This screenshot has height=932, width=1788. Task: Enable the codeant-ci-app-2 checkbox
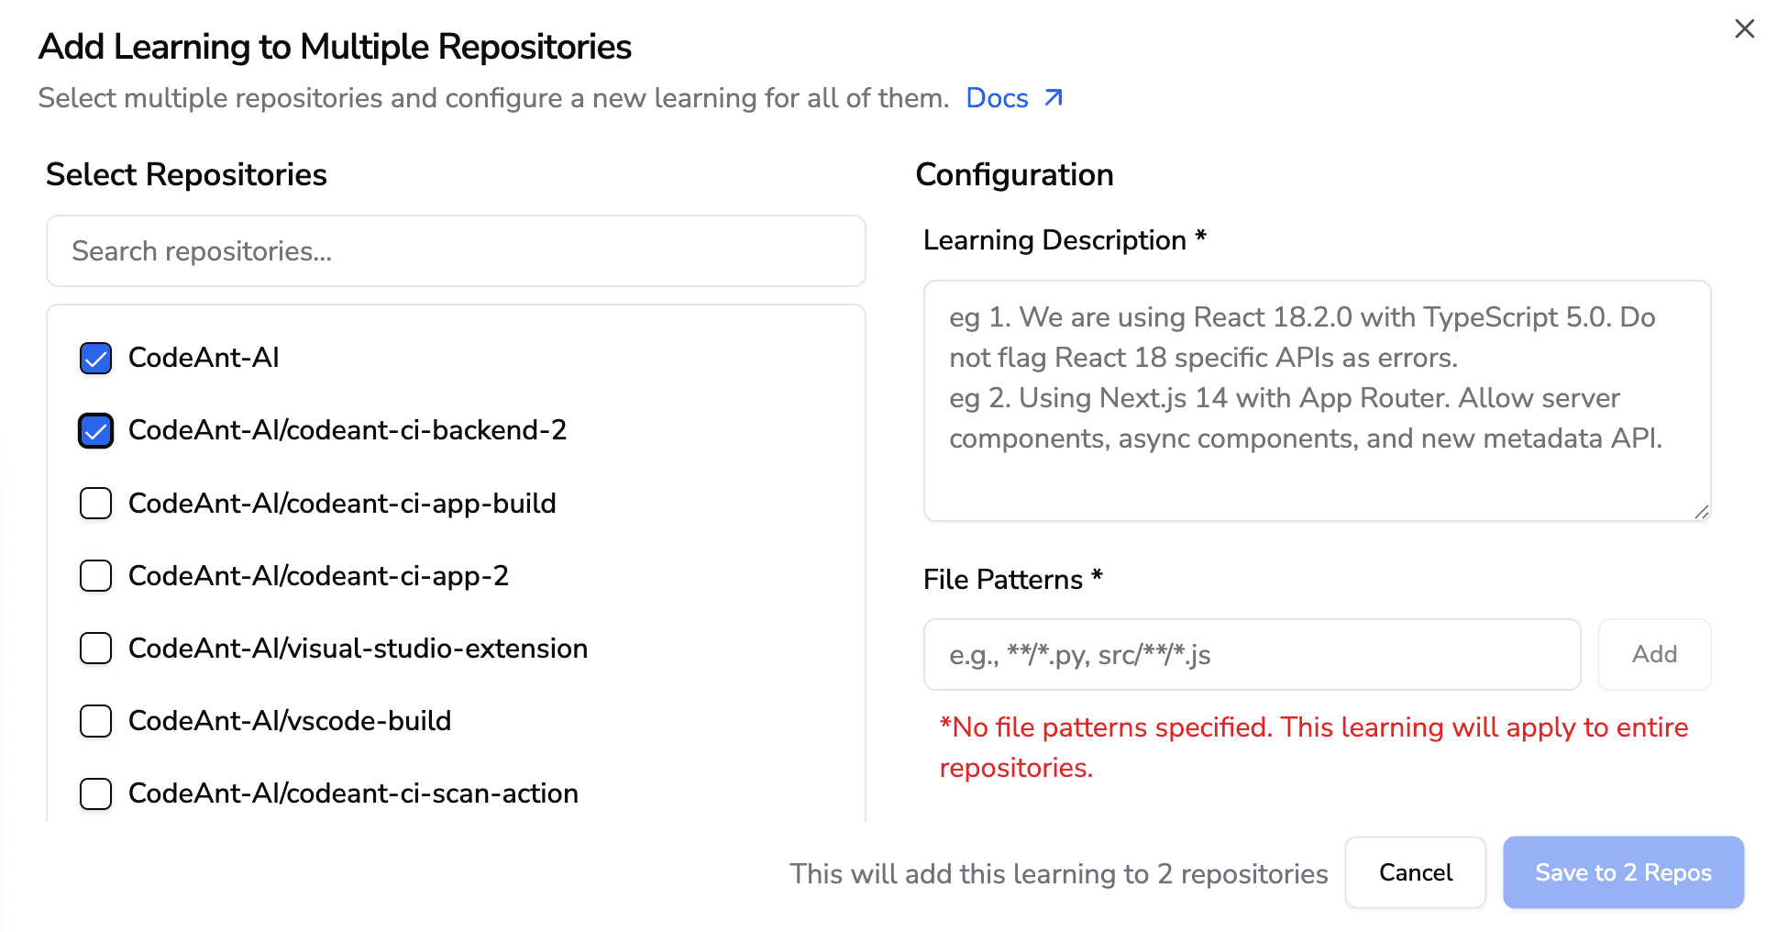(x=94, y=575)
